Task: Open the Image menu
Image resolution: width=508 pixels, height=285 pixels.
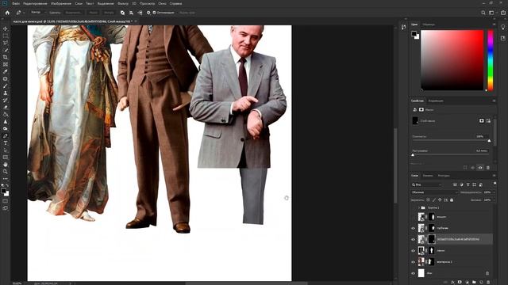Action: [x=61, y=3]
